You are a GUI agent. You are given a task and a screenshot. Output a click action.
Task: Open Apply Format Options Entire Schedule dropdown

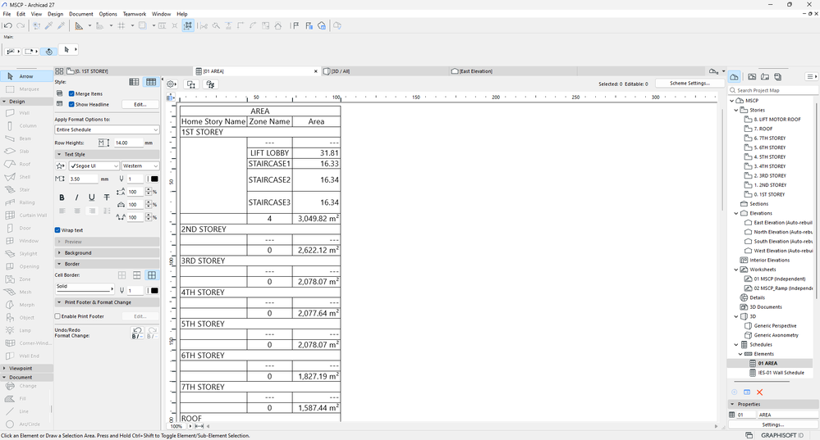click(107, 129)
